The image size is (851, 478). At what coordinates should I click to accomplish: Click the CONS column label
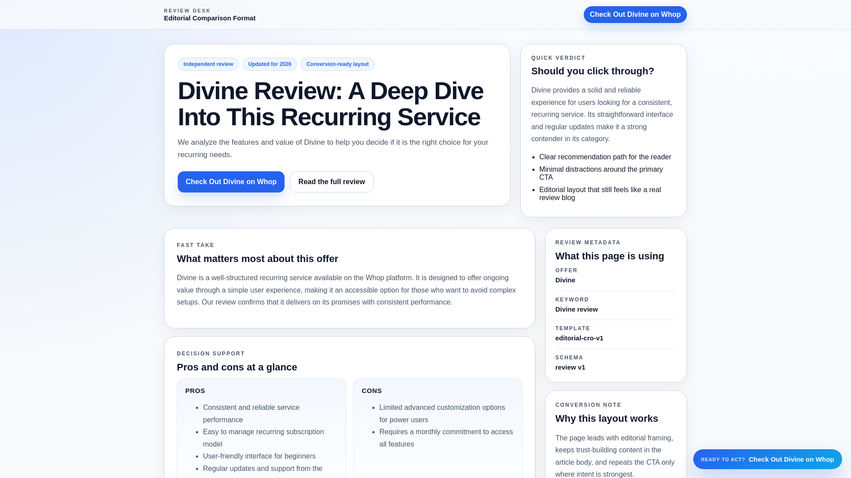[x=371, y=391]
